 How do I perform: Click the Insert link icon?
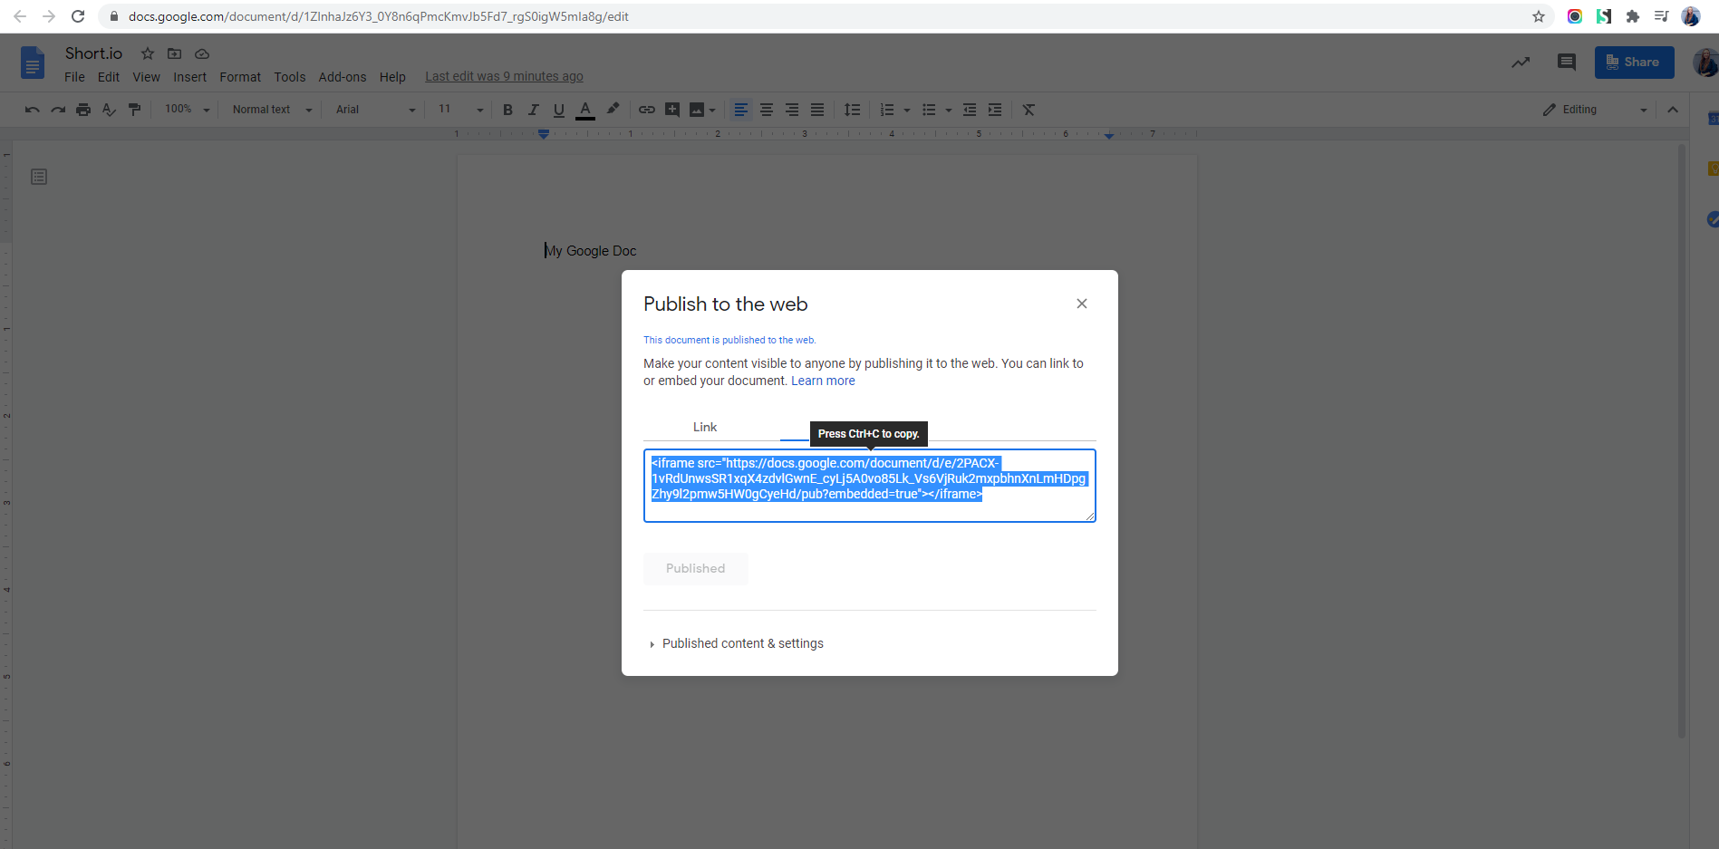(647, 110)
